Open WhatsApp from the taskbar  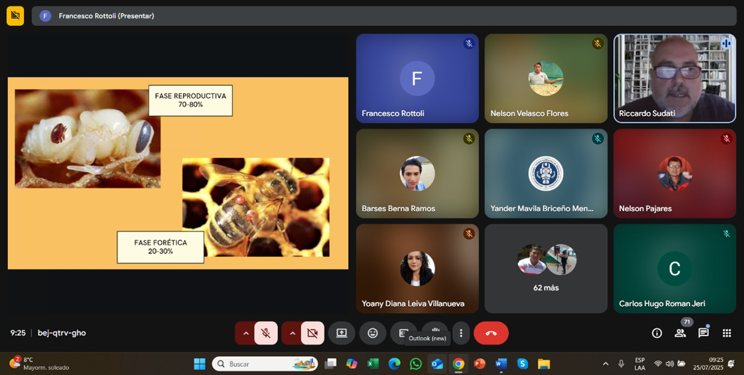pyautogui.click(x=416, y=364)
